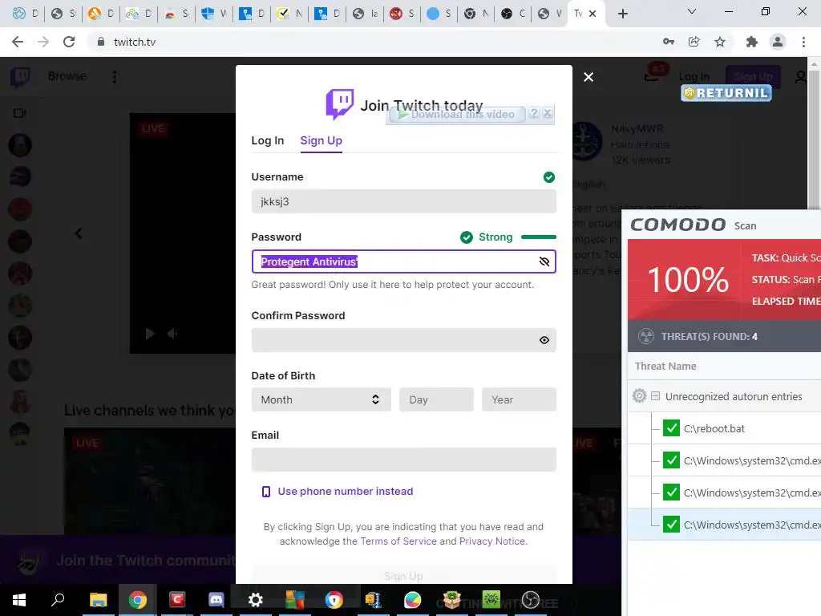Open OBS Studio from taskbar

(x=531, y=600)
